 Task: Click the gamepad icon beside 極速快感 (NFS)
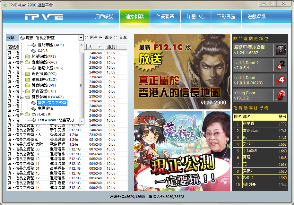click(34, 68)
